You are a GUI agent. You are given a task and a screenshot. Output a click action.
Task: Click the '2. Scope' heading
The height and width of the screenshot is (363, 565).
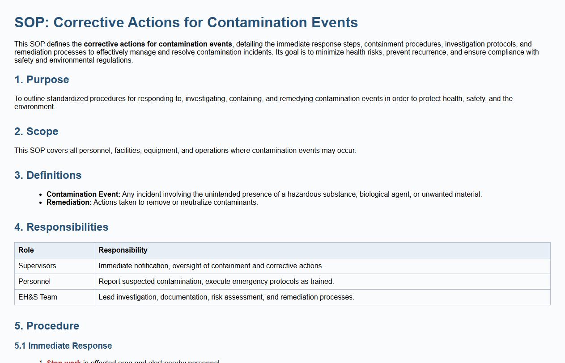click(36, 131)
